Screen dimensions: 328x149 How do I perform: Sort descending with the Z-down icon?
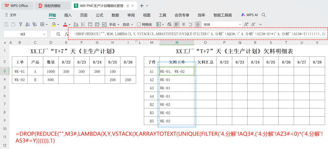tap(35, 24)
